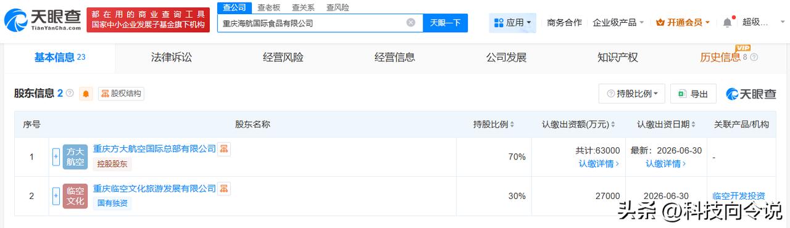Open 重庆临空文化旅游发展有限公司 company link
The height and width of the screenshot is (228, 790).
click(x=154, y=188)
